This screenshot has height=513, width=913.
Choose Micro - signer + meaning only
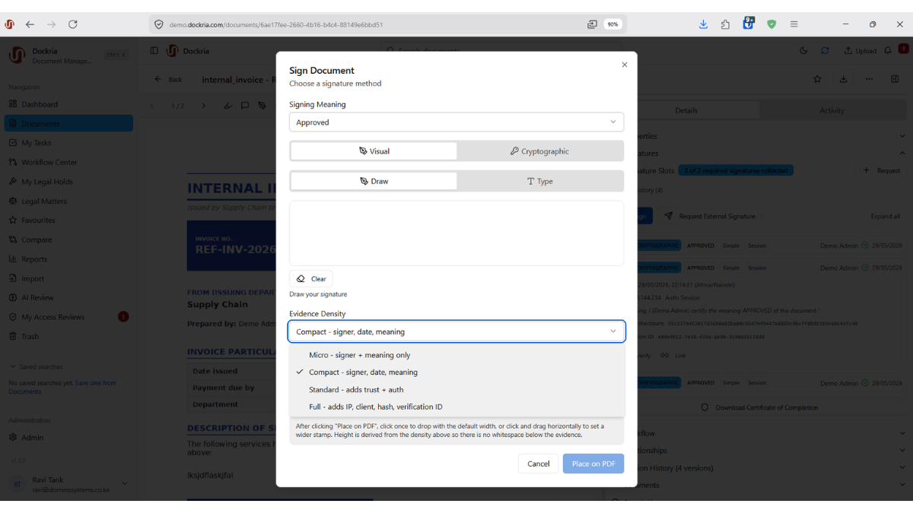[x=456, y=355]
